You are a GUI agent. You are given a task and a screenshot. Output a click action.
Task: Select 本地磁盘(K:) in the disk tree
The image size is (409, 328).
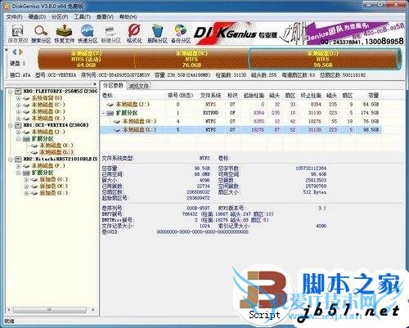point(56,146)
